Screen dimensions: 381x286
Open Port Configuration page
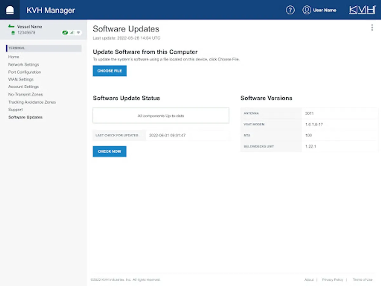25,72
